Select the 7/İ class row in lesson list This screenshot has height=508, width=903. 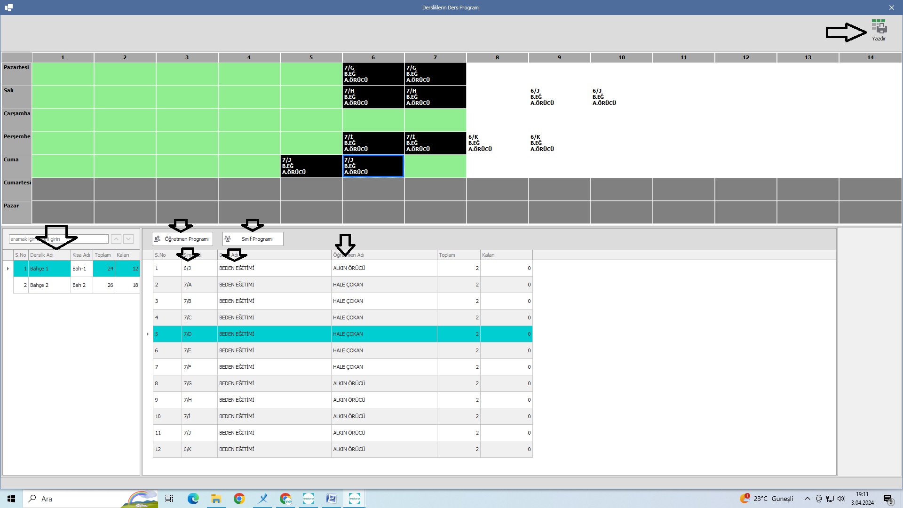(x=343, y=416)
